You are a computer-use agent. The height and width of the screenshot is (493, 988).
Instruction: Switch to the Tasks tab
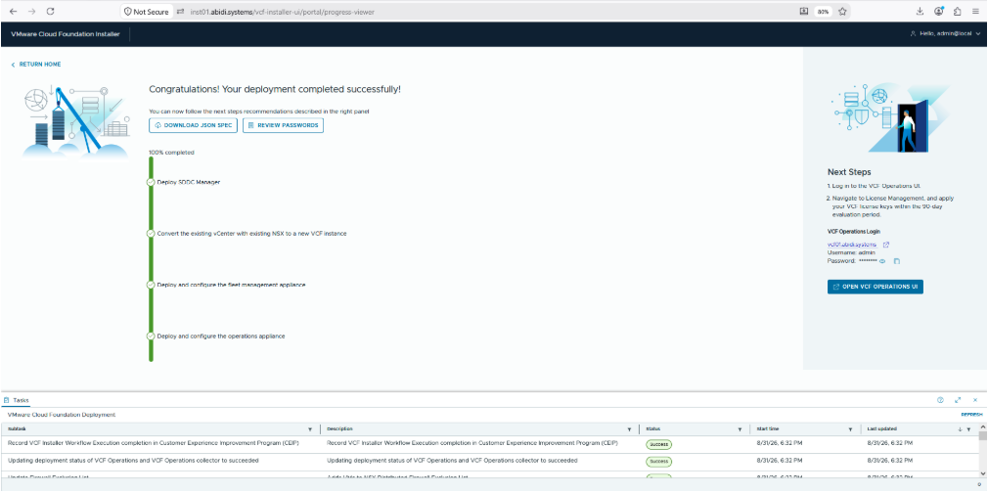[17, 400]
